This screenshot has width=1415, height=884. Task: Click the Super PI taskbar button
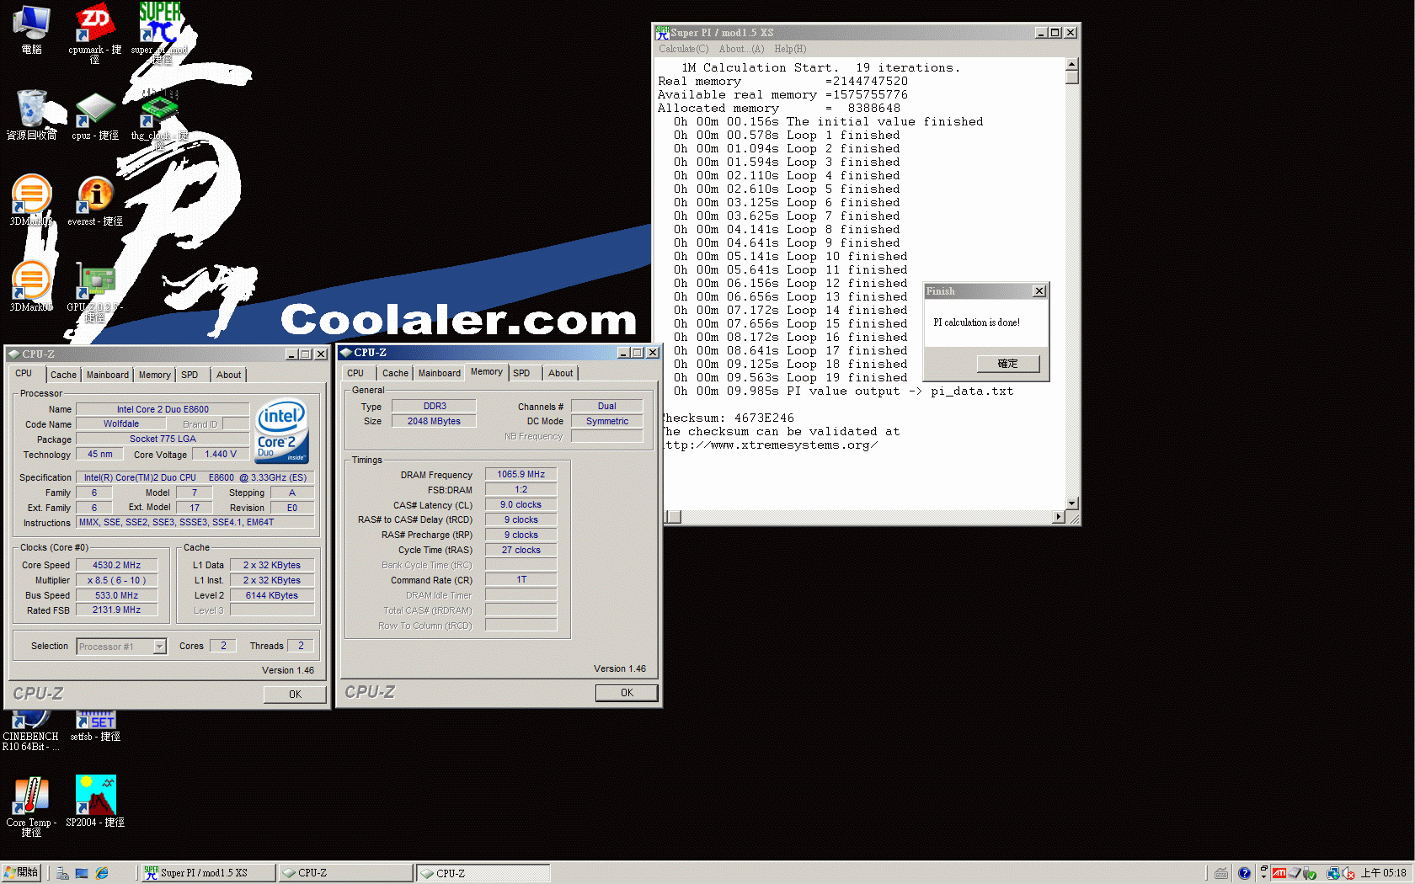[207, 873]
